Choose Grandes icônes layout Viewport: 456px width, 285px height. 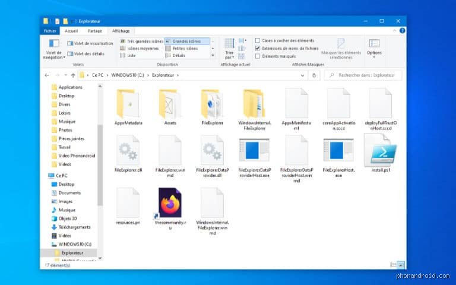tap(187, 42)
